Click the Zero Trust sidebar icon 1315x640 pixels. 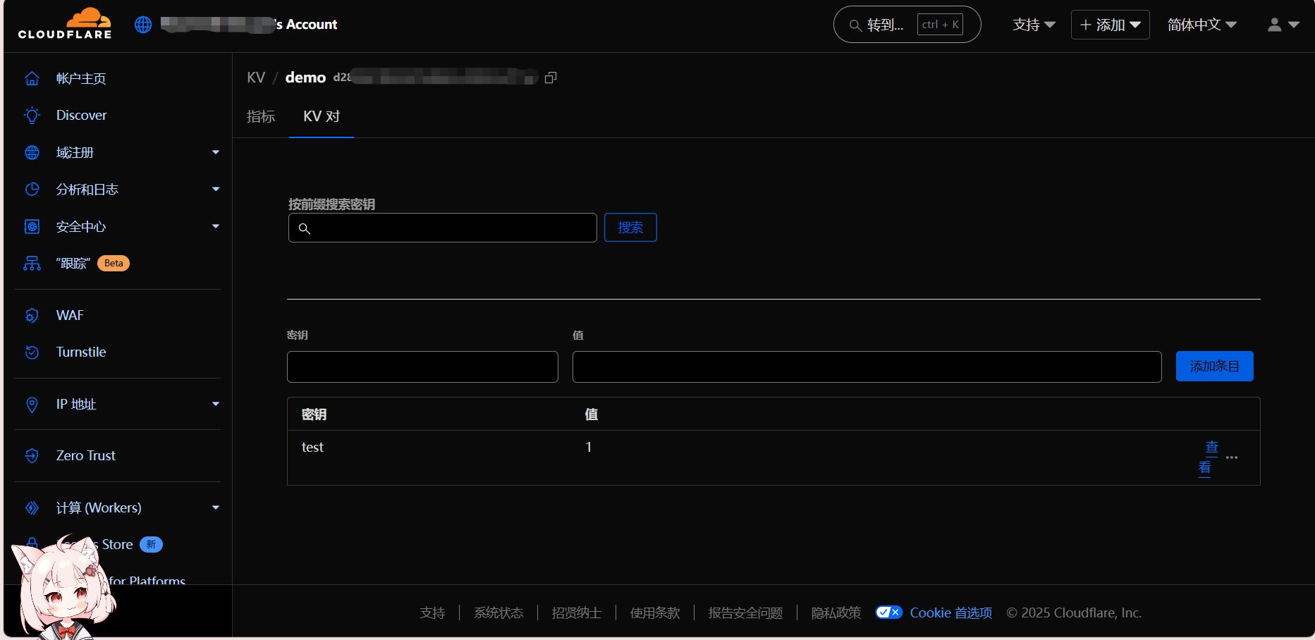click(x=32, y=456)
